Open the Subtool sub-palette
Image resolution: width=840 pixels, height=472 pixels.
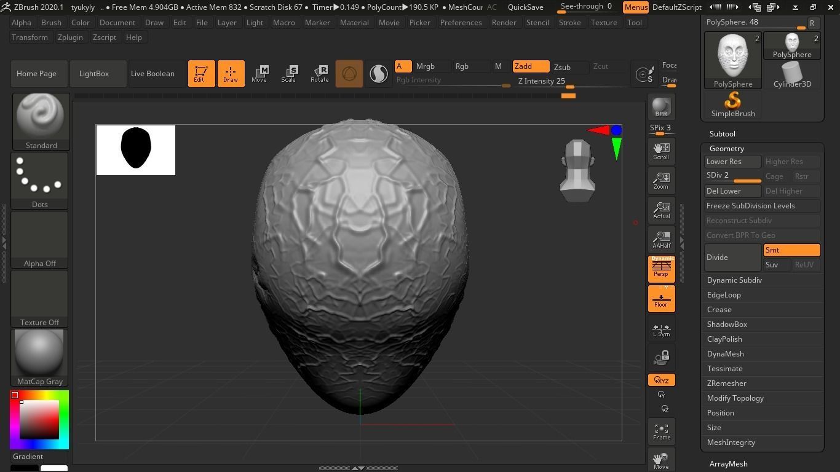pos(722,134)
